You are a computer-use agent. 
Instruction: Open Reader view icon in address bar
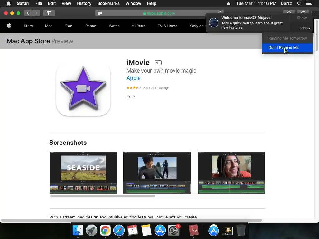pyautogui.click(x=100, y=13)
